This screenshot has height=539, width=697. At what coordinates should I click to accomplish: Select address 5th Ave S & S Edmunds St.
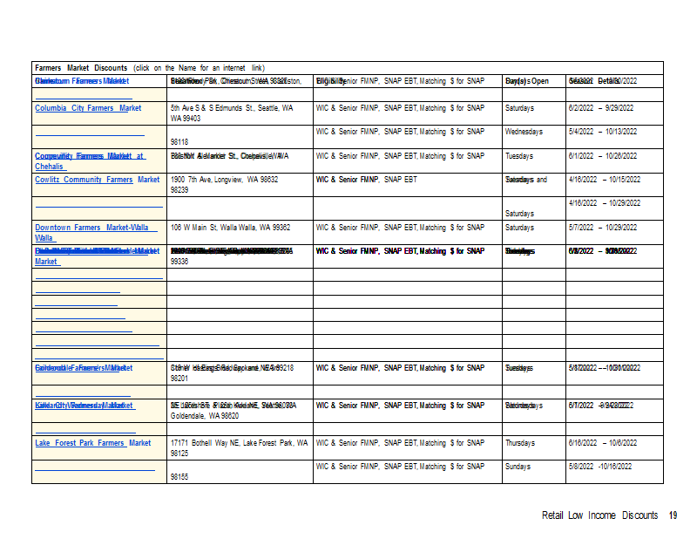point(232,108)
